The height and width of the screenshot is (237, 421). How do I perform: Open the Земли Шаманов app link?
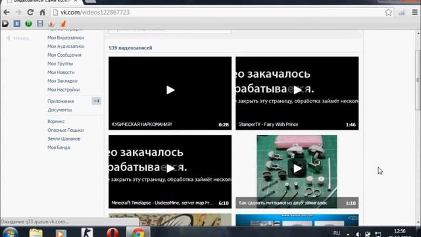(x=64, y=139)
